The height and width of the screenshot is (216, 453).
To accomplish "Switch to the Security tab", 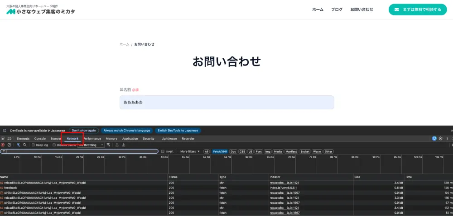I will click(149, 139).
